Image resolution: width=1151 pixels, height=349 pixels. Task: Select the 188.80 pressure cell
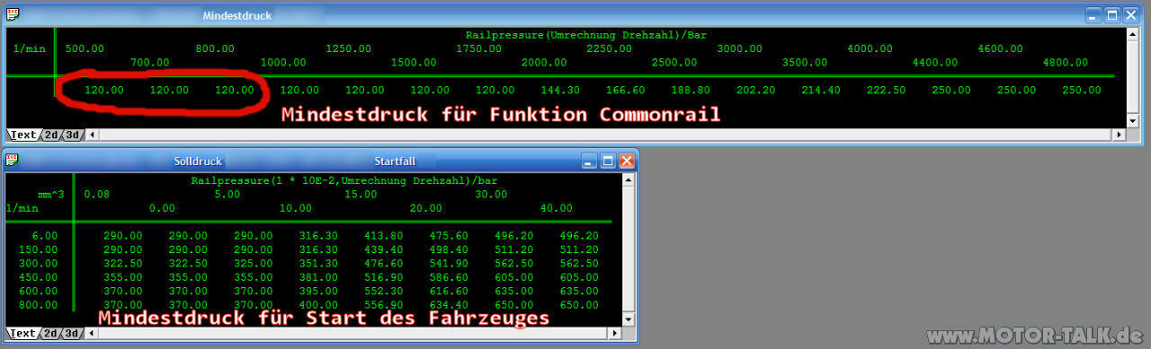[691, 91]
